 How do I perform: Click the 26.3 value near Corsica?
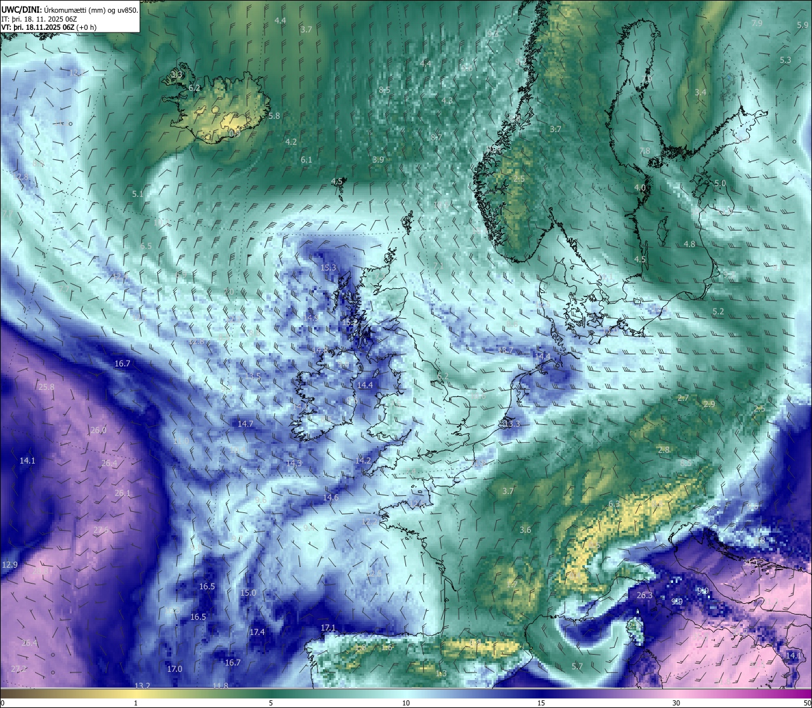(x=645, y=595)
